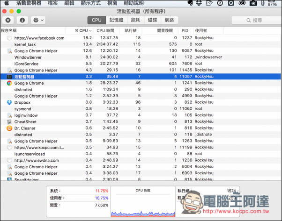Click icon of Google Chrome Helper PID 6993
The height and width of the screenshot is (221, 282).
click(9, 173)
